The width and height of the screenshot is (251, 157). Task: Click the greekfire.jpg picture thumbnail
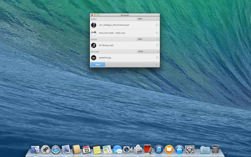94,58
